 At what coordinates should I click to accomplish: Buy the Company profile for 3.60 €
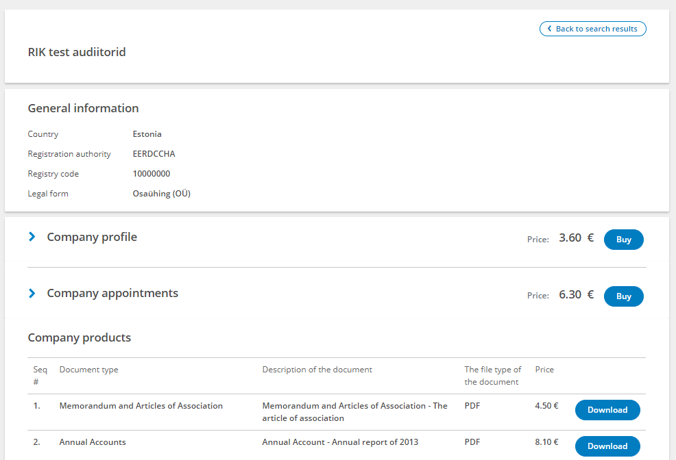coord(623,240)
